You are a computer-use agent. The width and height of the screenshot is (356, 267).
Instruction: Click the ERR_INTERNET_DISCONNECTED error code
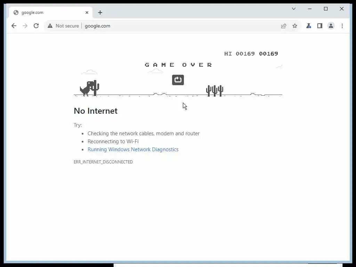click(103, 162)
